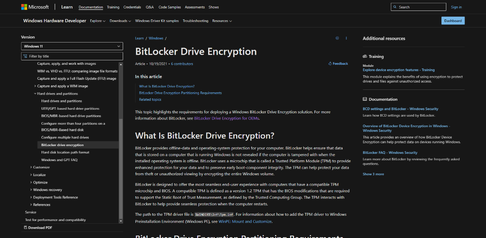Screen dimensions: 486x238
Task: Click the table of contents scrollbar
Action: [x=121, y=170]
